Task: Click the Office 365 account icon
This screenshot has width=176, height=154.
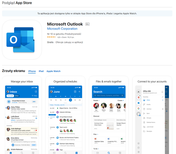Action: click(139, 97)
